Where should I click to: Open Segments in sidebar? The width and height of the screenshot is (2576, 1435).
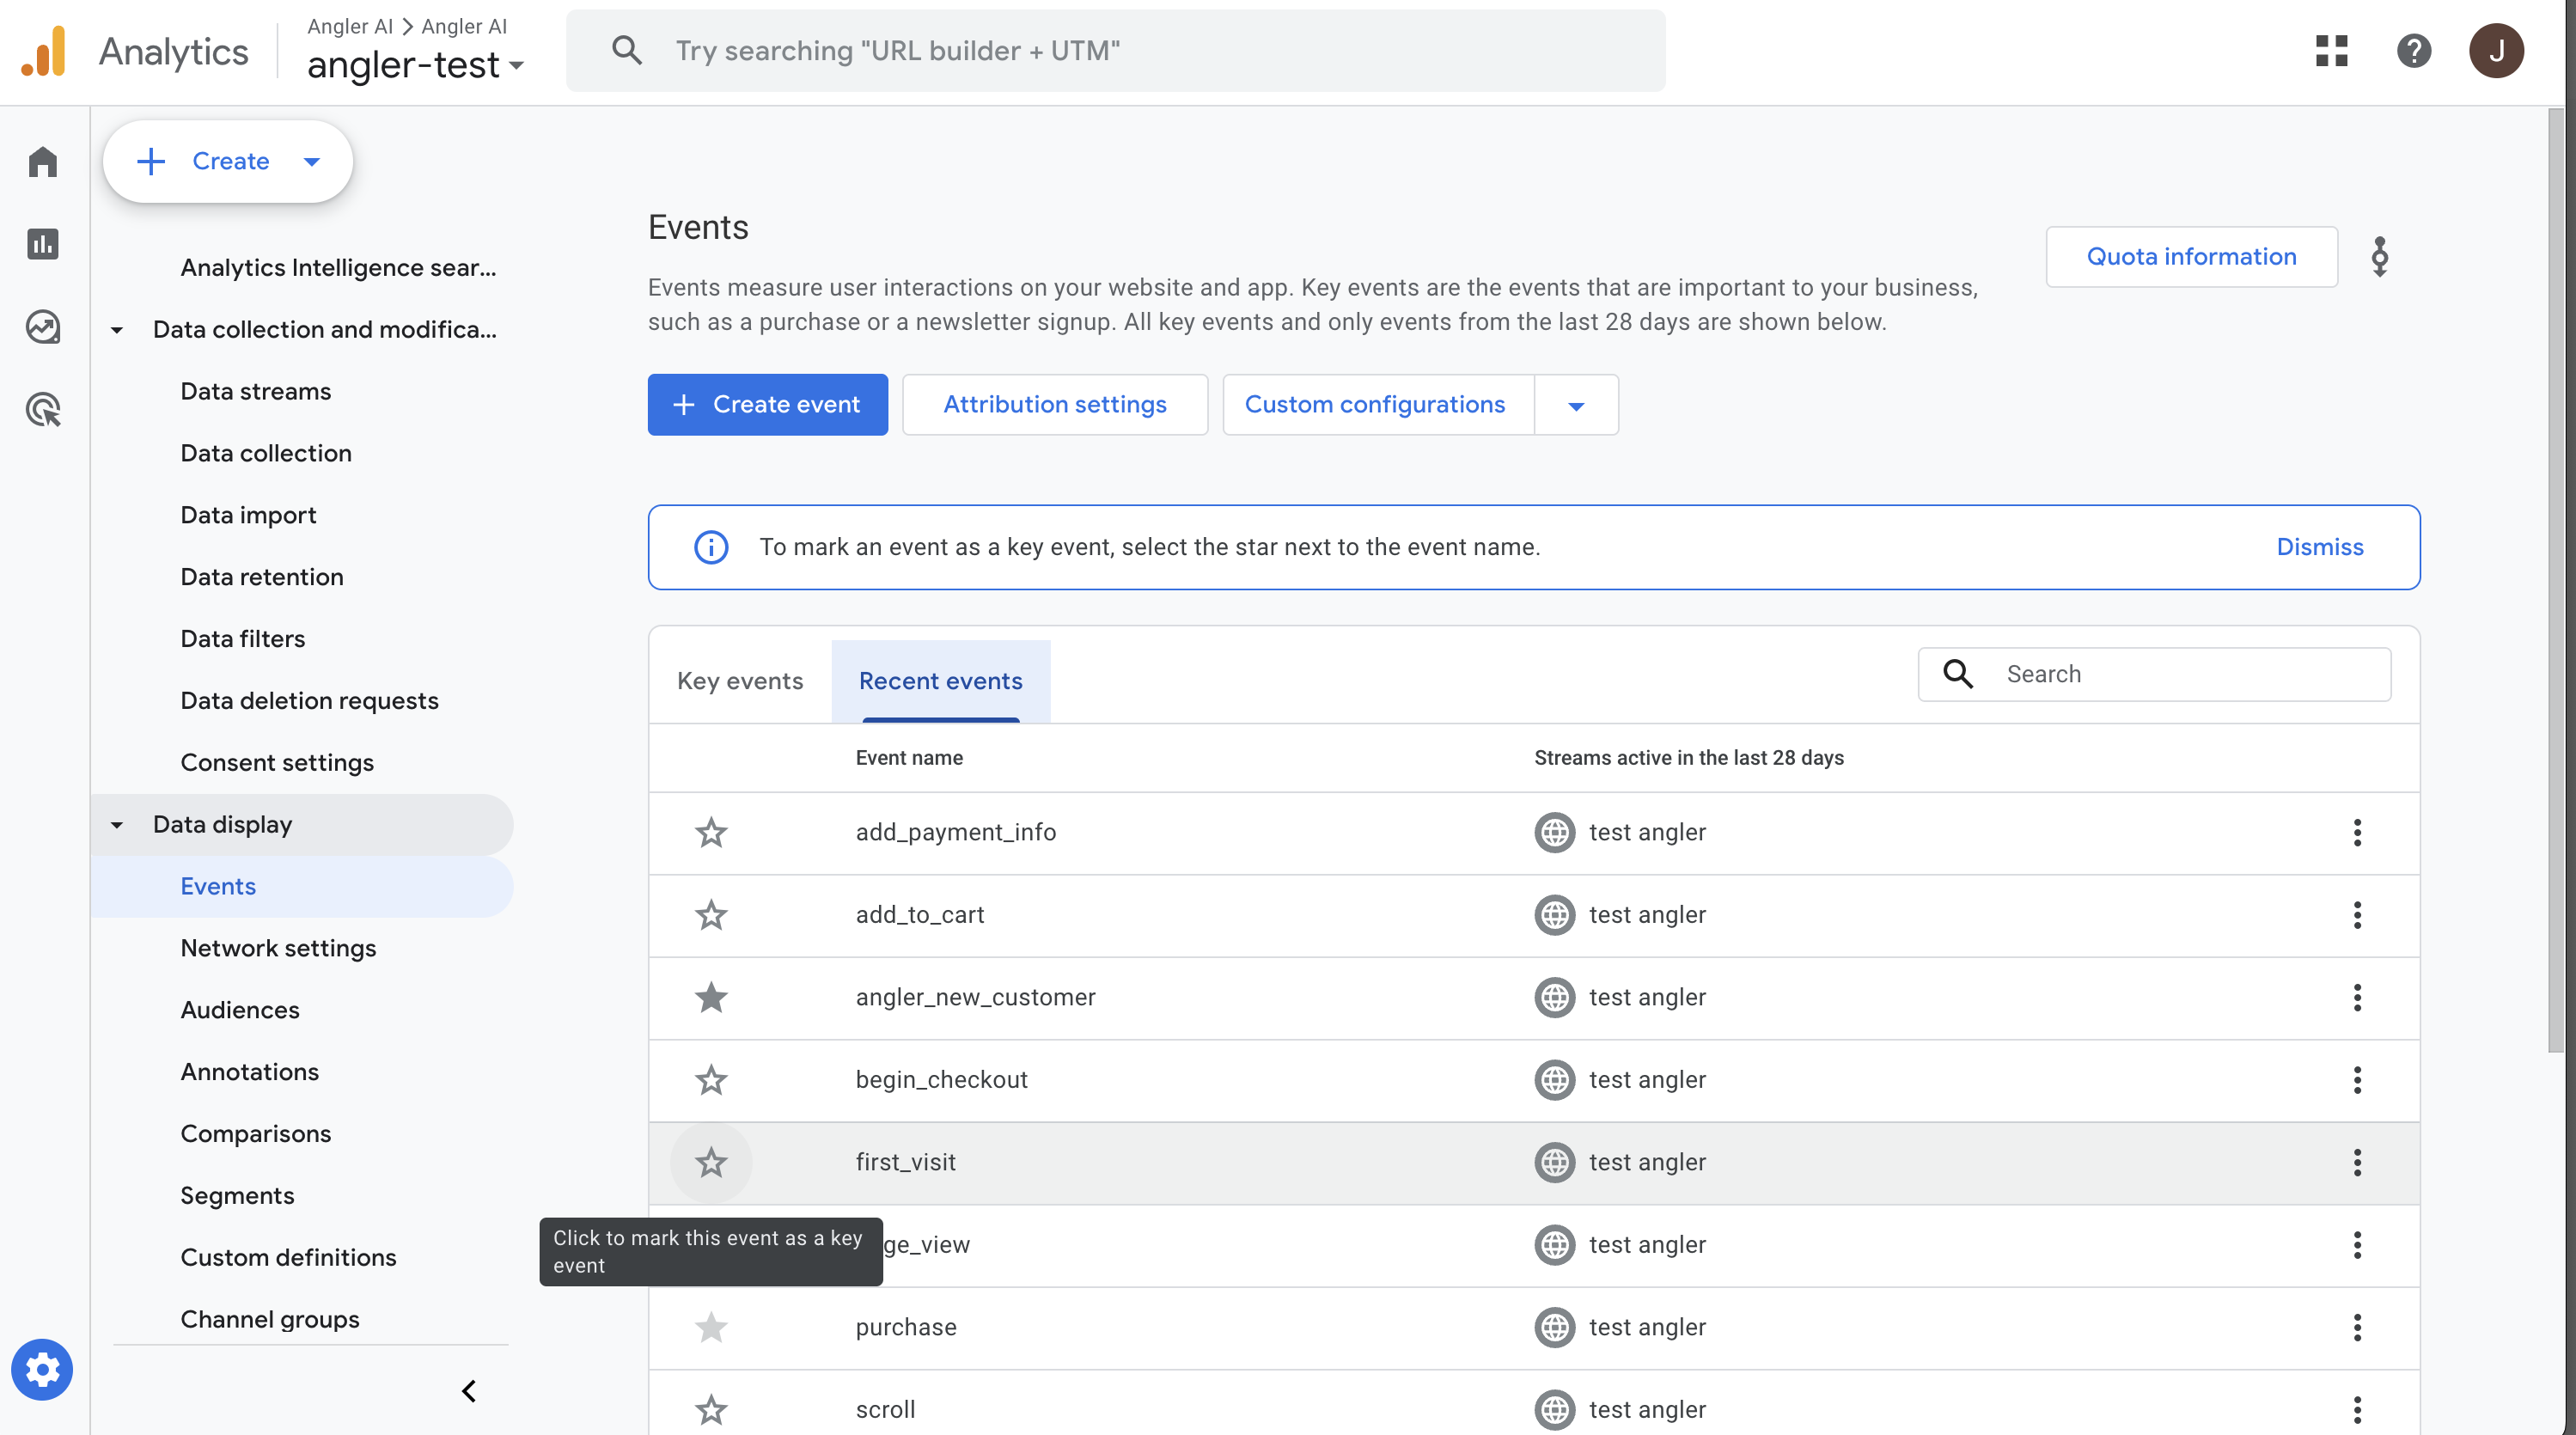pos(237,1196)
